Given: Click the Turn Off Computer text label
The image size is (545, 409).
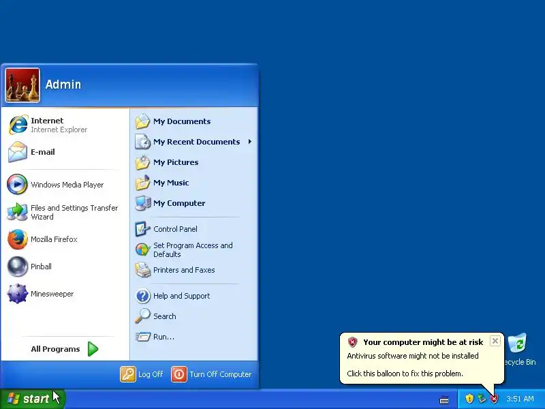Looking at the screenshot, I should 220,374.
